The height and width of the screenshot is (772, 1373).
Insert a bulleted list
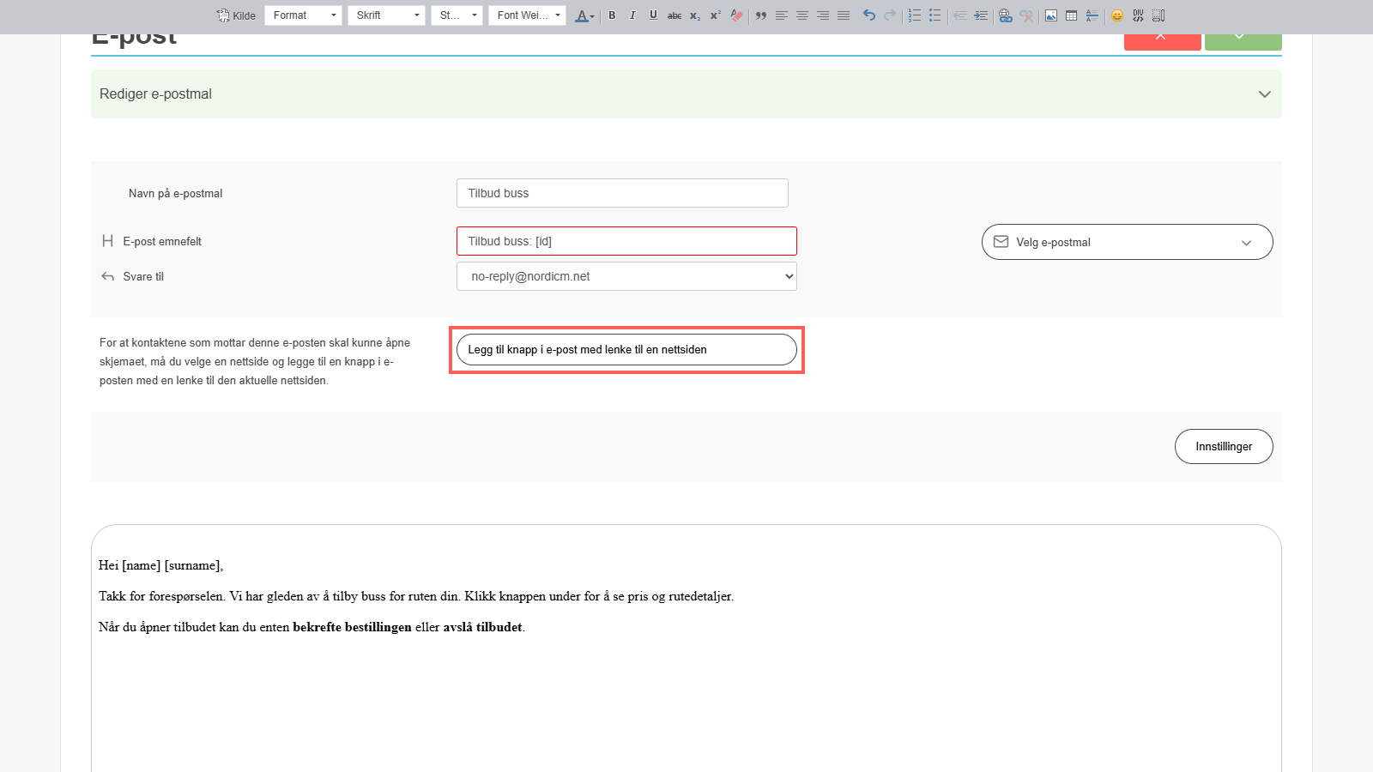pyautogui.click(x=935, y=15)
